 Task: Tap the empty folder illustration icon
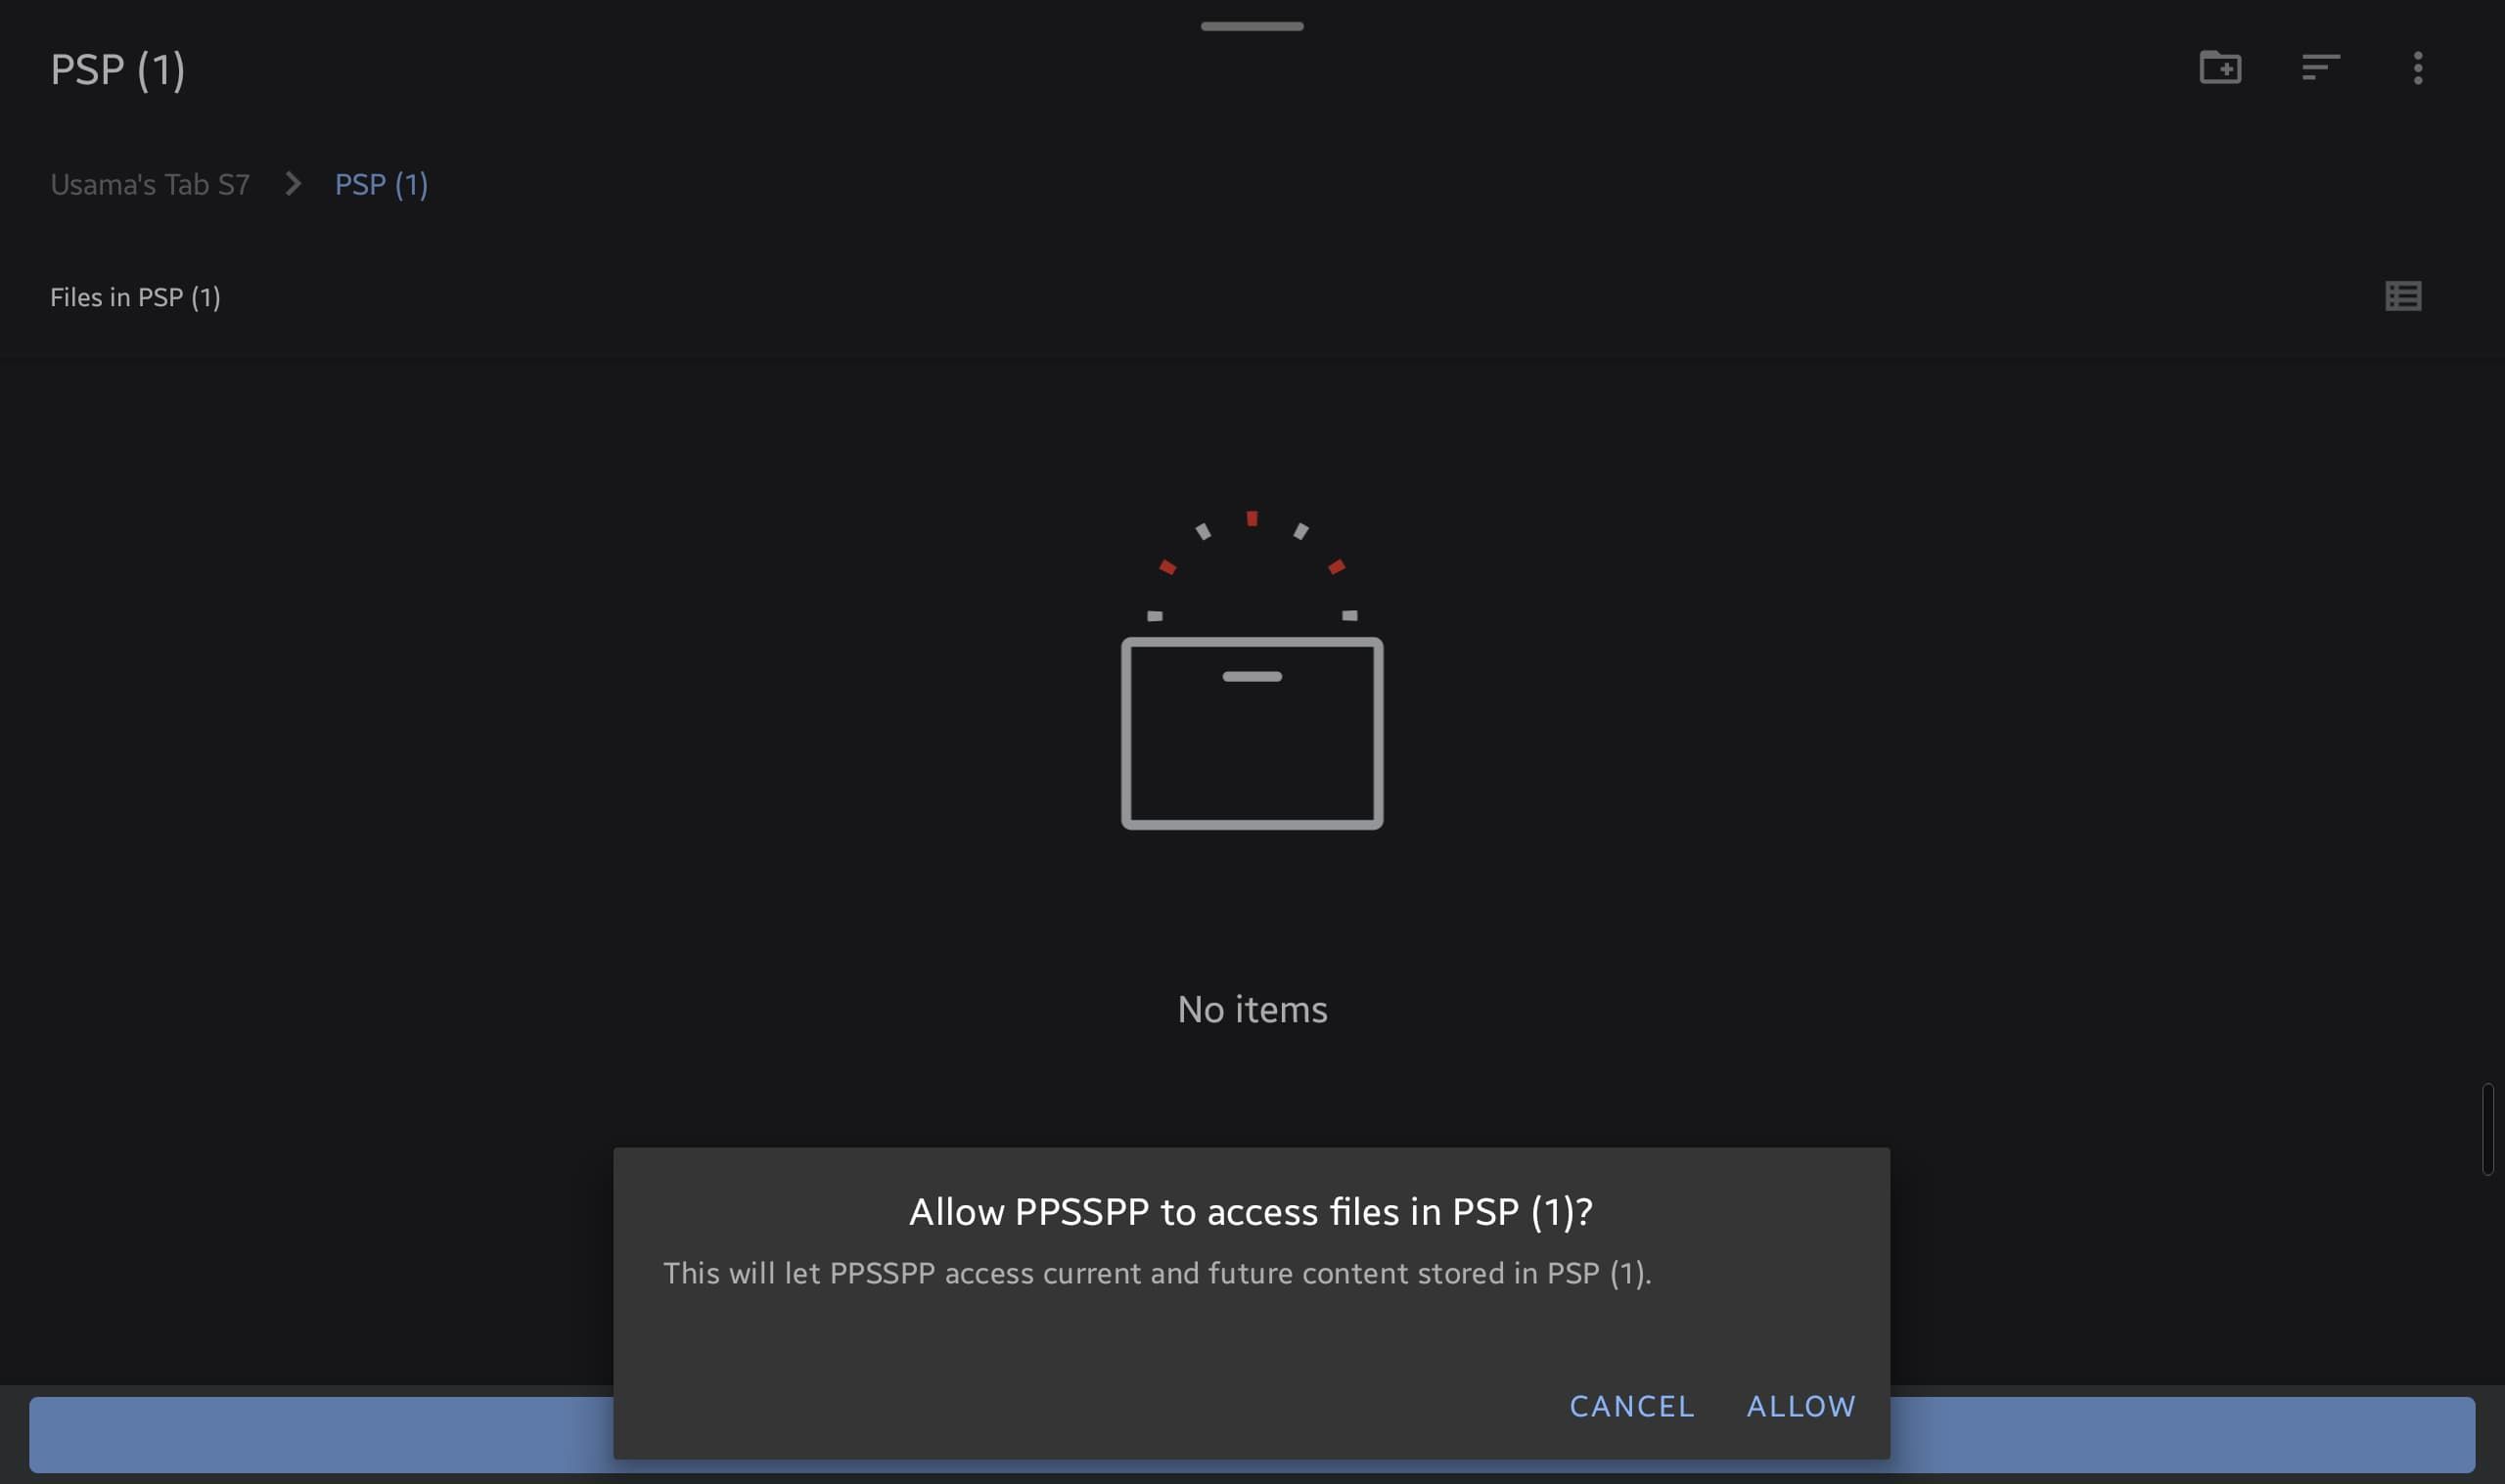pos(1252,733)
